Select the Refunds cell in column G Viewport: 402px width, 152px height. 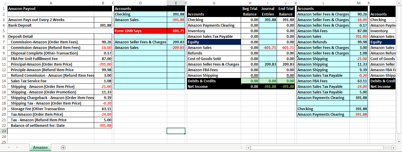click(214, 53)
